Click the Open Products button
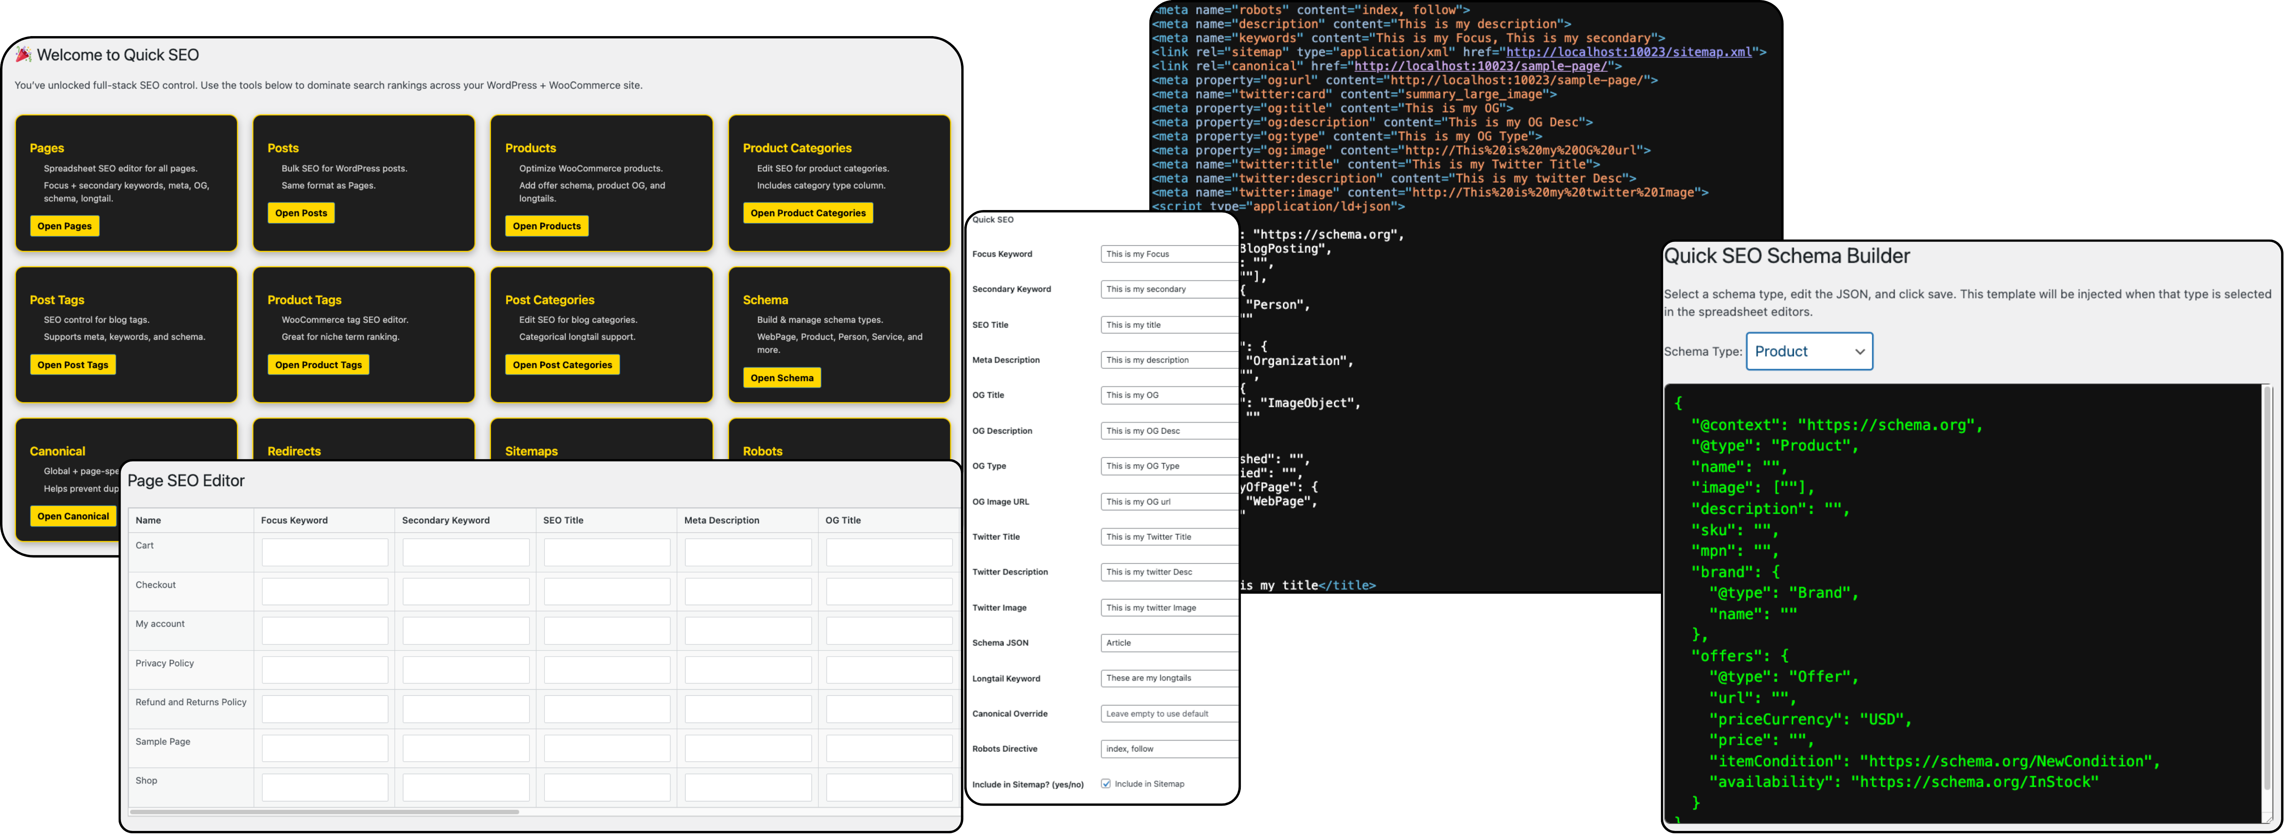The image size is (2285, 834). point(546,226)
